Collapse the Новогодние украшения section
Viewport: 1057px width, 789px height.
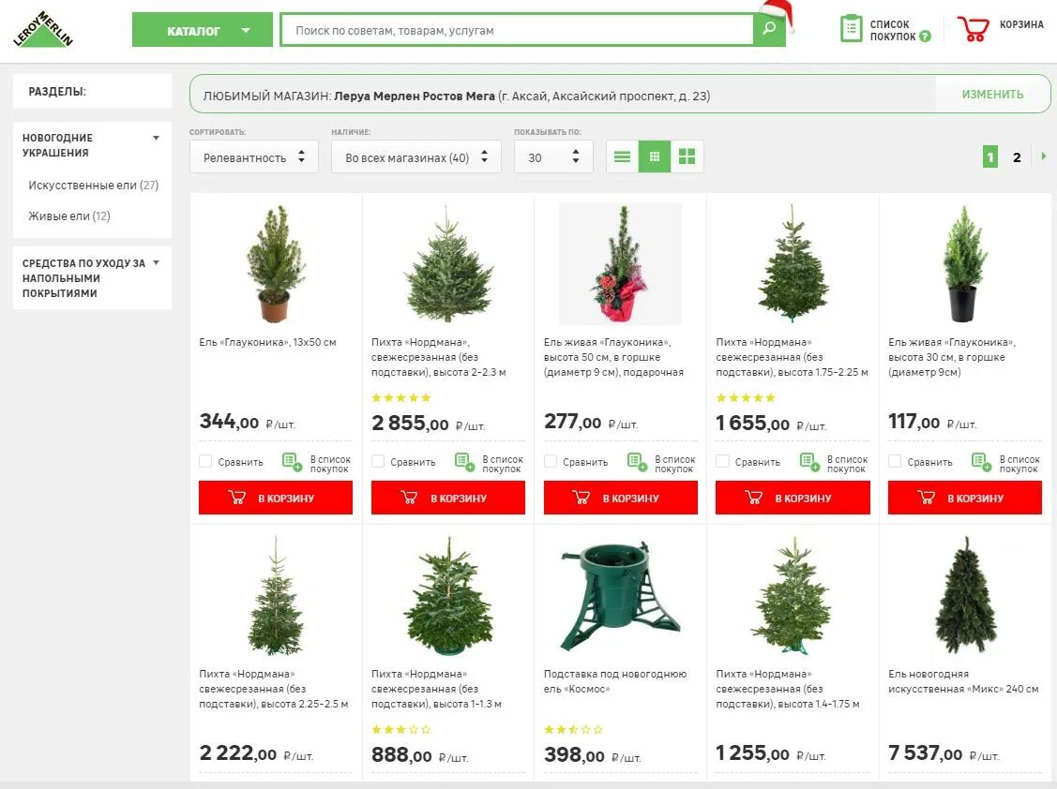click(x=156, y=138)
